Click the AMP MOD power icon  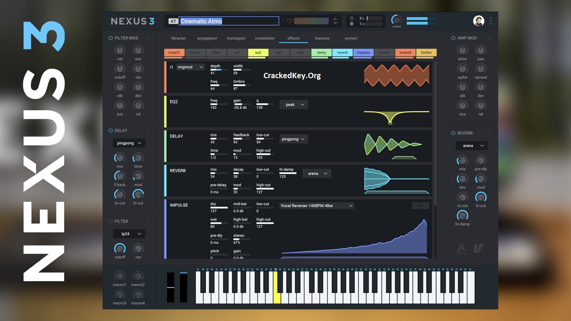pos(453,38)
